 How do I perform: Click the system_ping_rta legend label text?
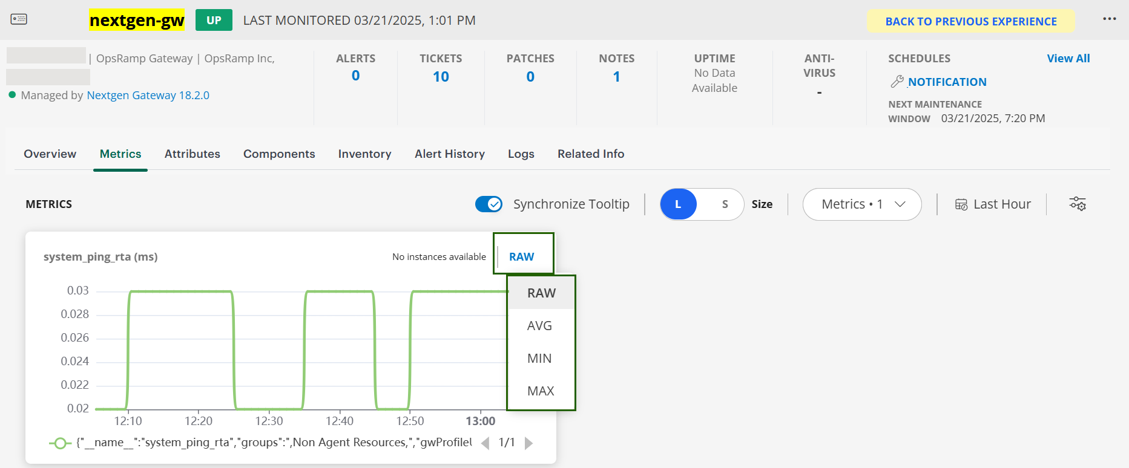click(x=274, y=443)
